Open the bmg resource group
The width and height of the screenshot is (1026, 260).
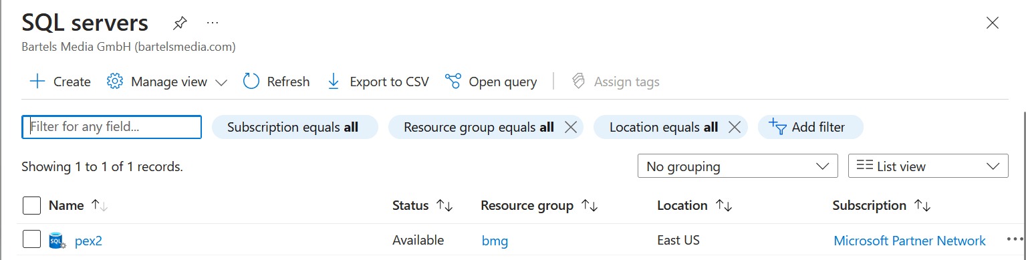click(x=495, y=241)
